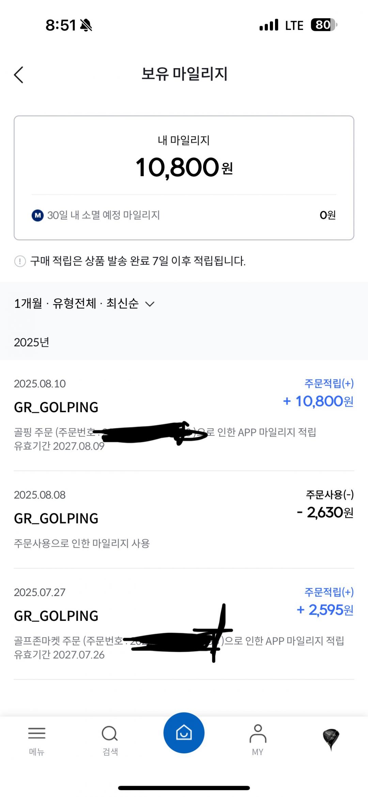Select the 메뉴 tab label

(37, 752)
